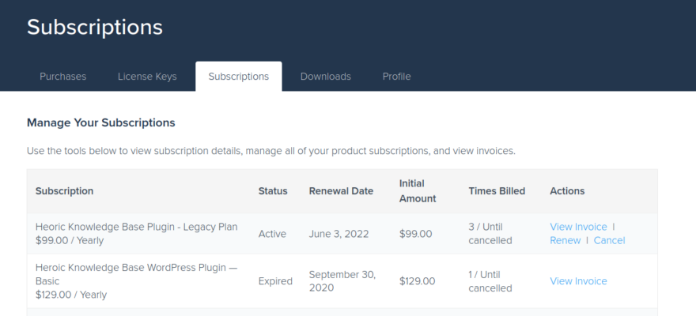Cancel the Legacy Plan subscription
Viewport: 696px width, 316px height.
[609, 240]
